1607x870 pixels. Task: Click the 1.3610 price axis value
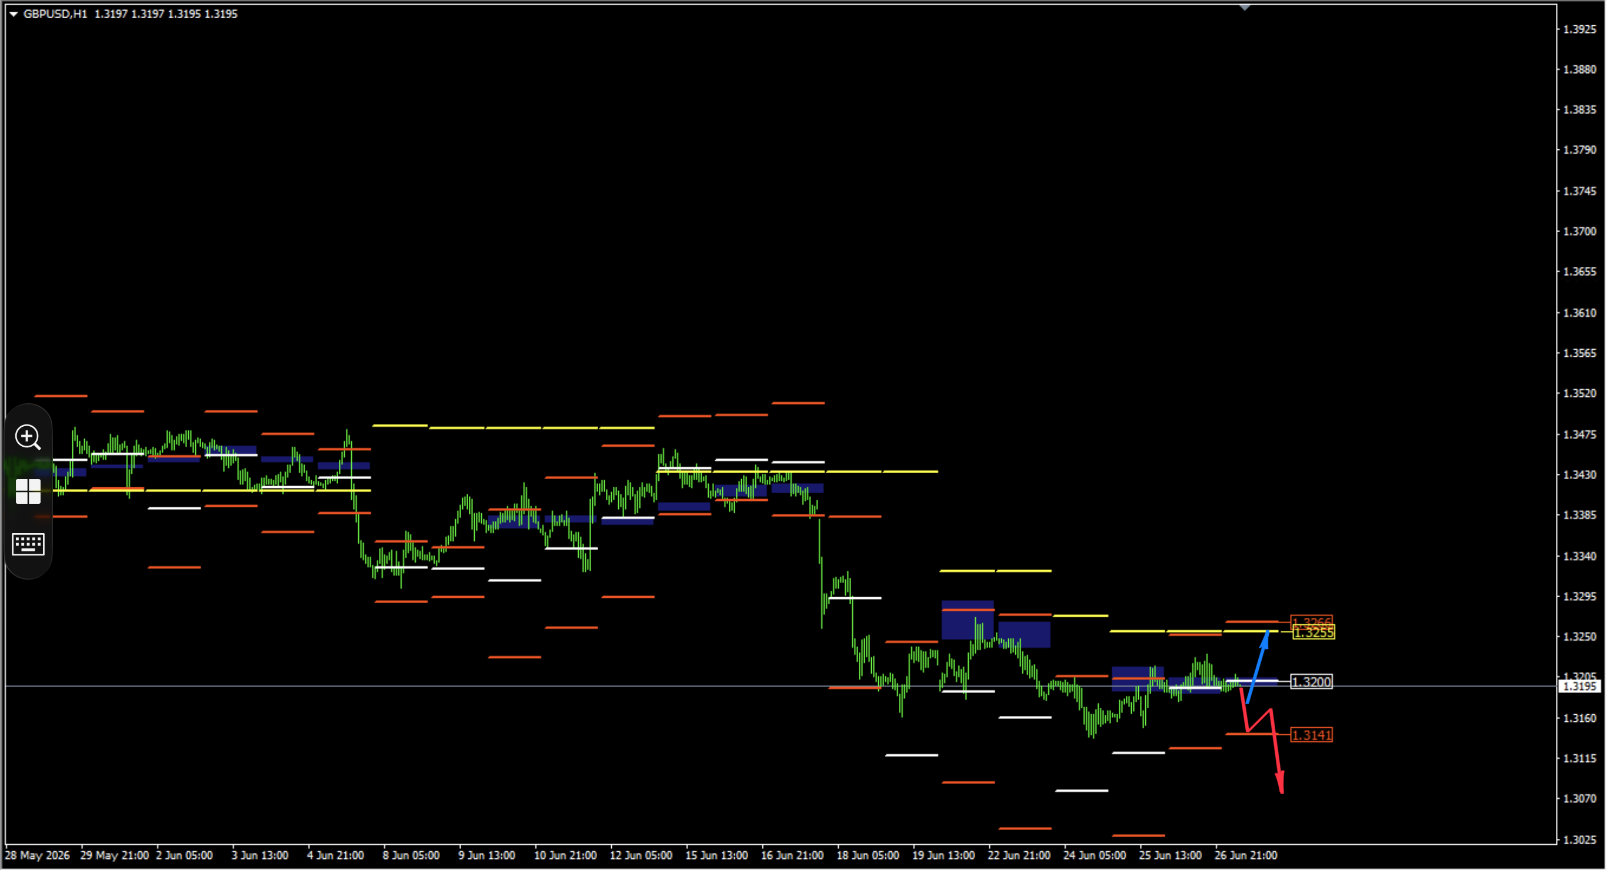[x=1579, y=313]
